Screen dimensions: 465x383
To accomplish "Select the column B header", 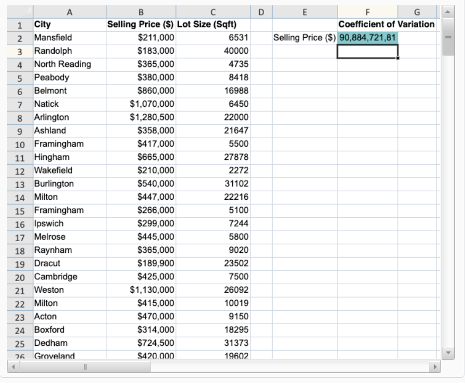I will click(x=141, y=12).
